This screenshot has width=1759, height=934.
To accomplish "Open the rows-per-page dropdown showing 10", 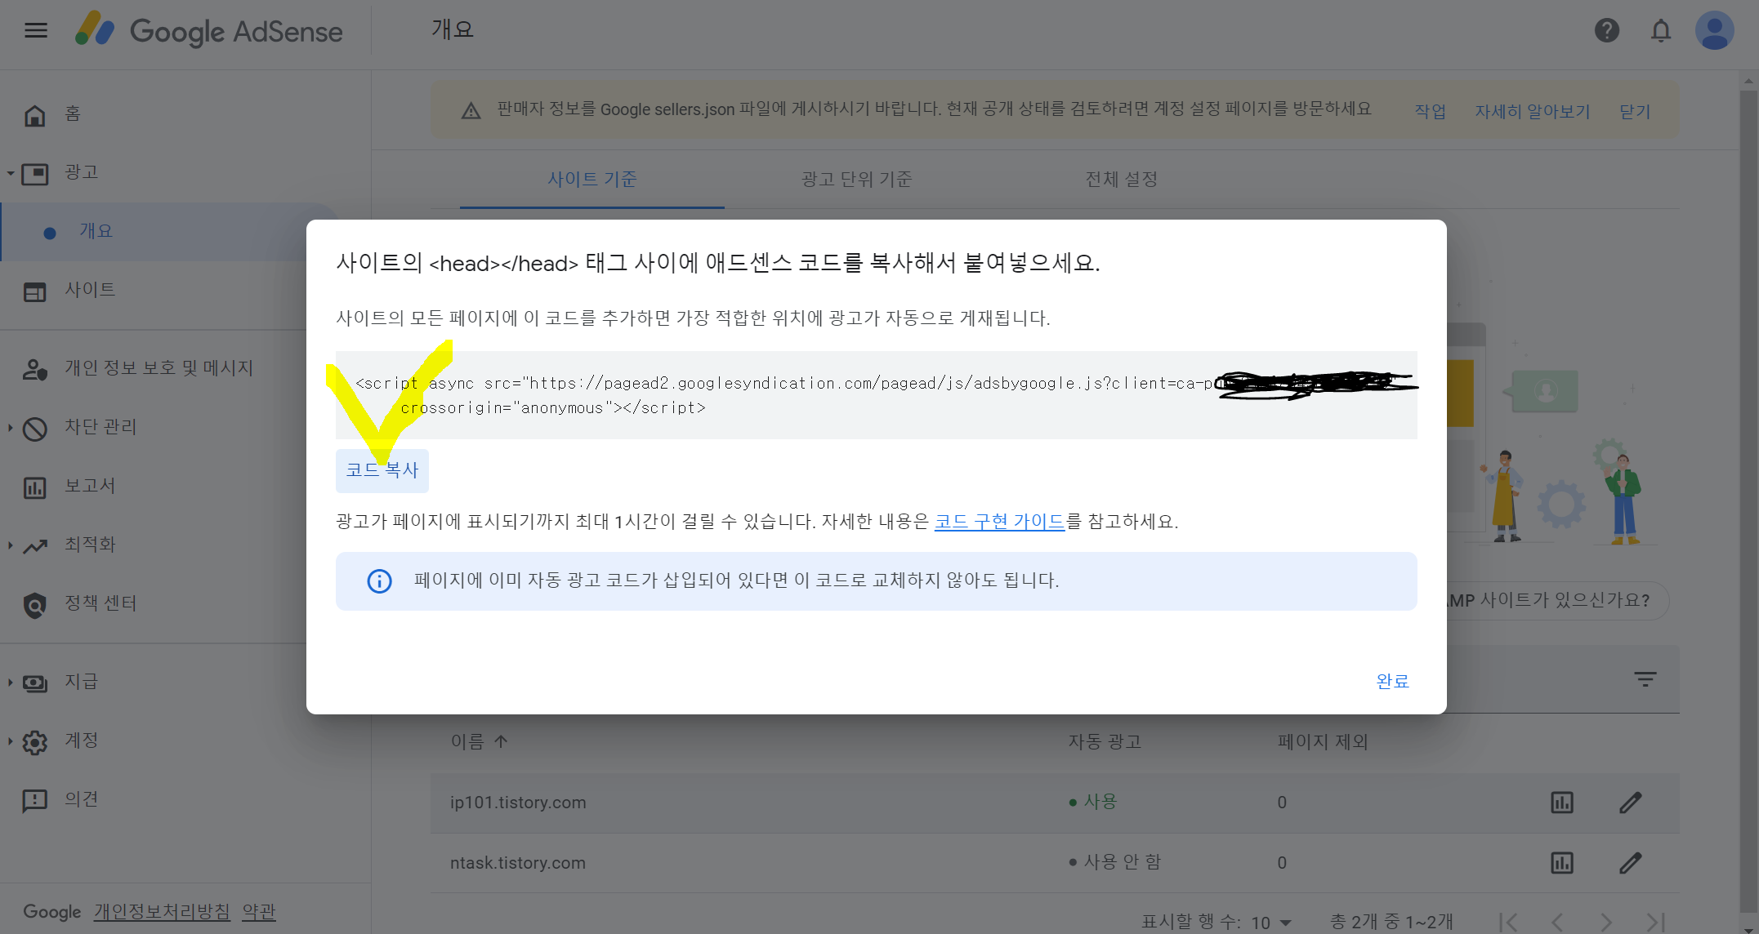I will pyautogui.click(x=1271, y=923).
